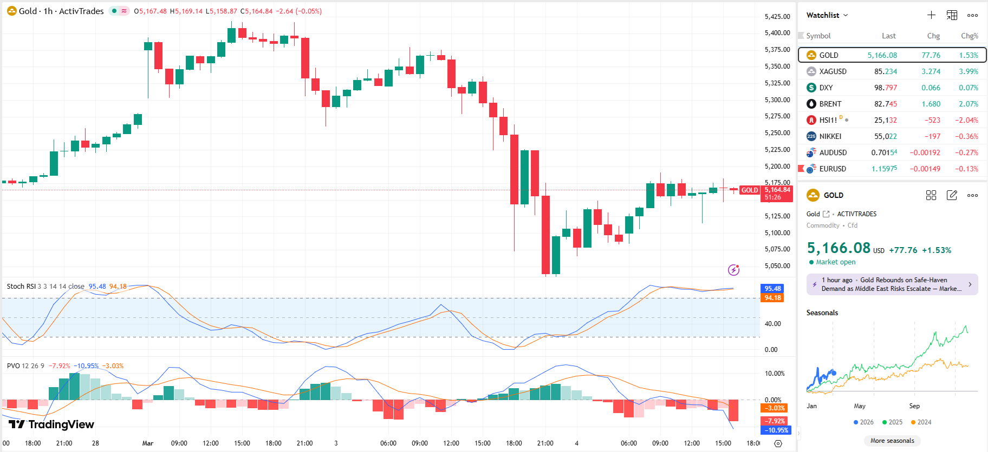Open the watchlist three-dot menu
988x452 pixels.
coord(972,15)
